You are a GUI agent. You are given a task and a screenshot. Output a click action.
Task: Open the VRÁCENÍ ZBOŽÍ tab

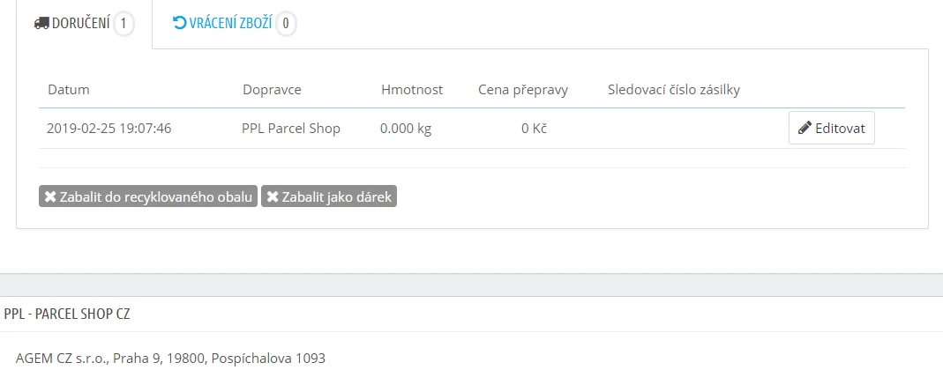click(x=225, y=25)
